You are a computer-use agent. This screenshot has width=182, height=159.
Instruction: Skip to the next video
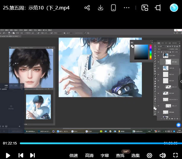coord(33,155)
